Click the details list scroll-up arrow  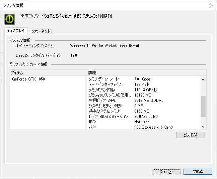(203, 79)
